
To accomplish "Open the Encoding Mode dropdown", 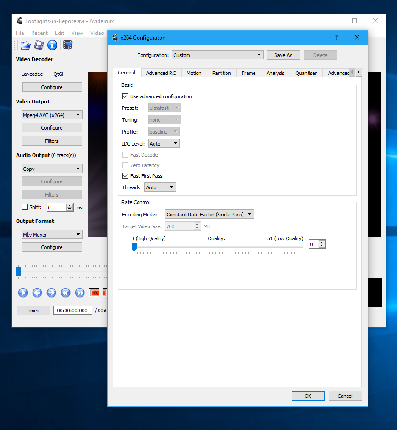I will click(x=210, y=215).
